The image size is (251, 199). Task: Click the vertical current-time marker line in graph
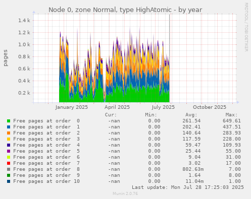pos(170,58)
